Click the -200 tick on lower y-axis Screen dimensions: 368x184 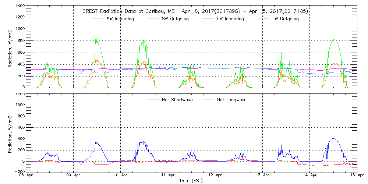point(19,171)
